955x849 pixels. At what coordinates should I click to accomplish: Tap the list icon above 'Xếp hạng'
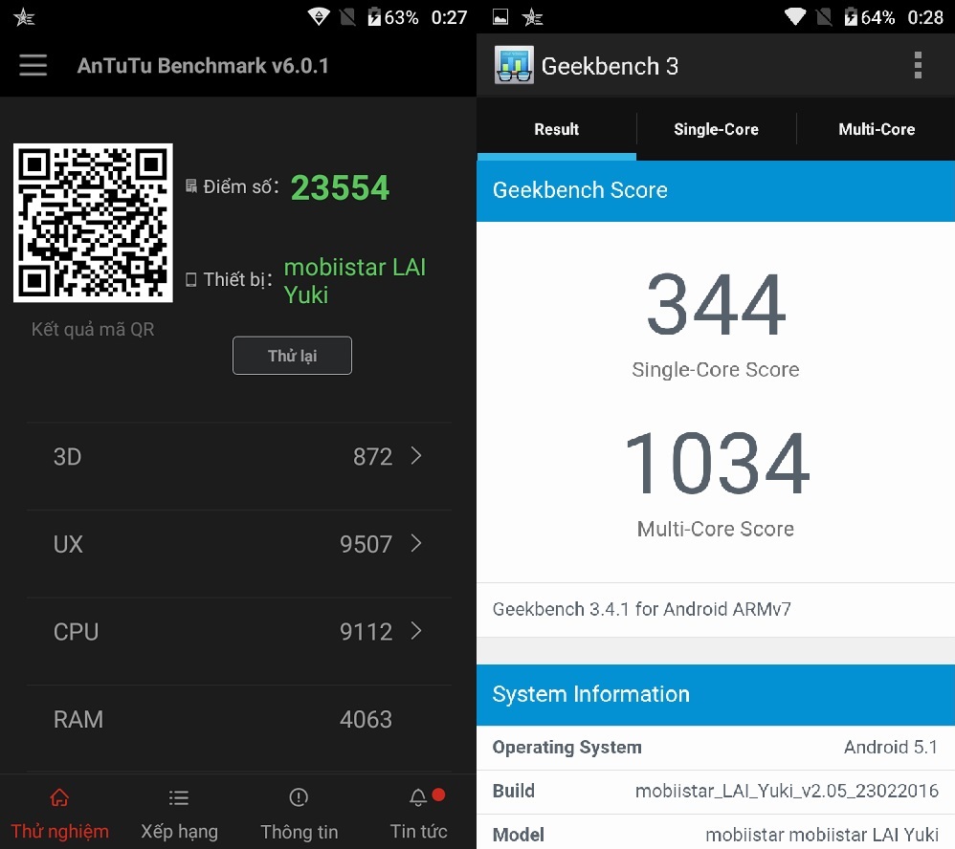179,797
